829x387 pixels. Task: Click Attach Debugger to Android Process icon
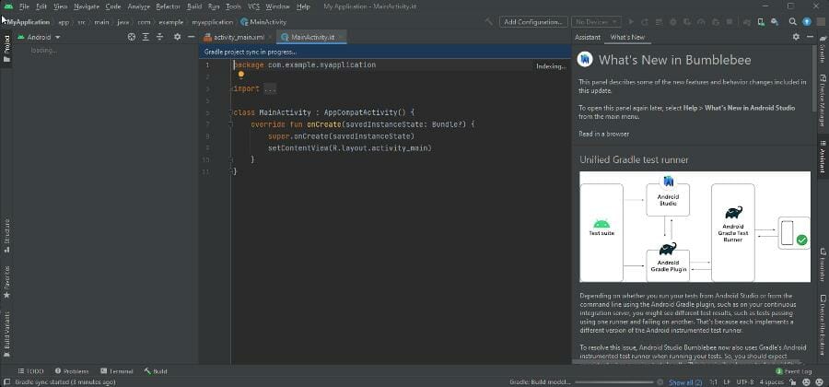pyautogui.click(x=716, y=22)
